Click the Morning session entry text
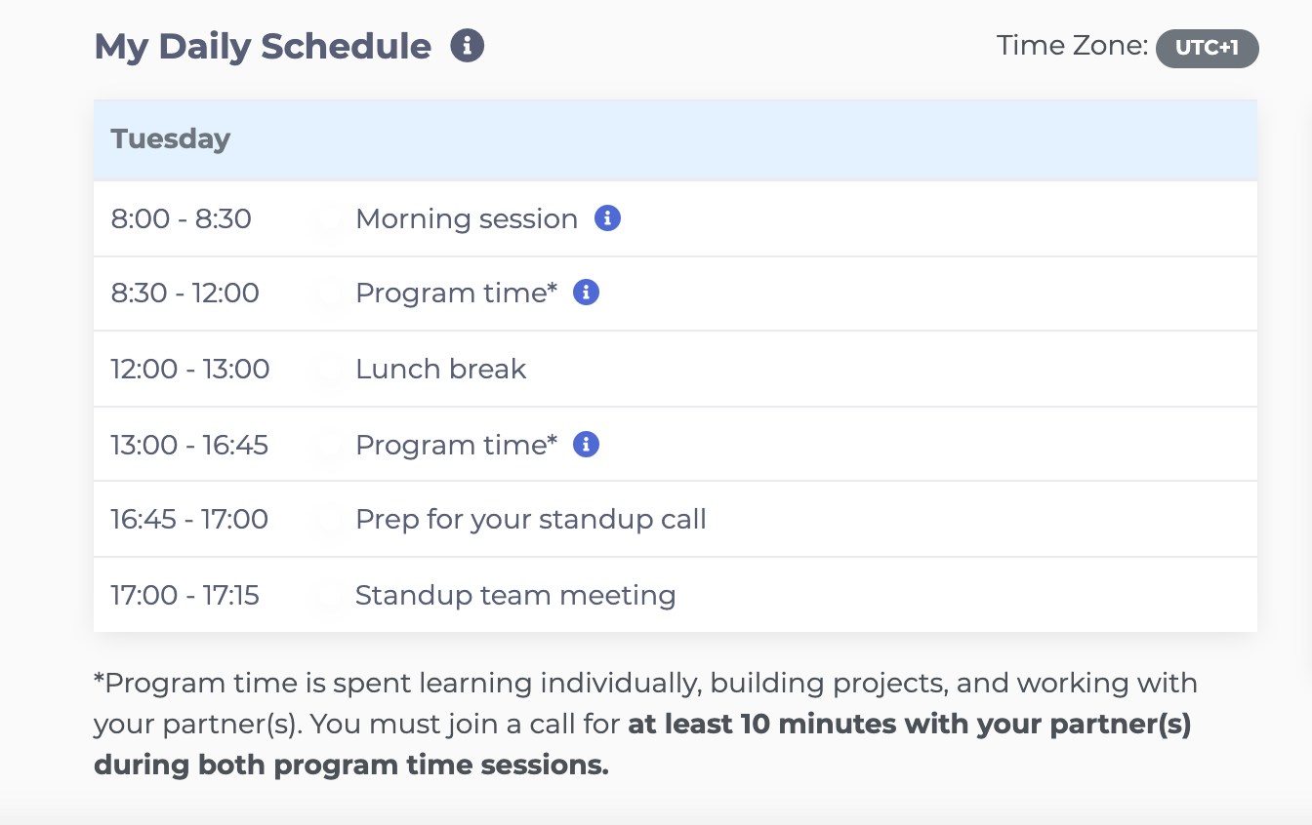This screenshot has height=825, width=1312. point(467,218)
